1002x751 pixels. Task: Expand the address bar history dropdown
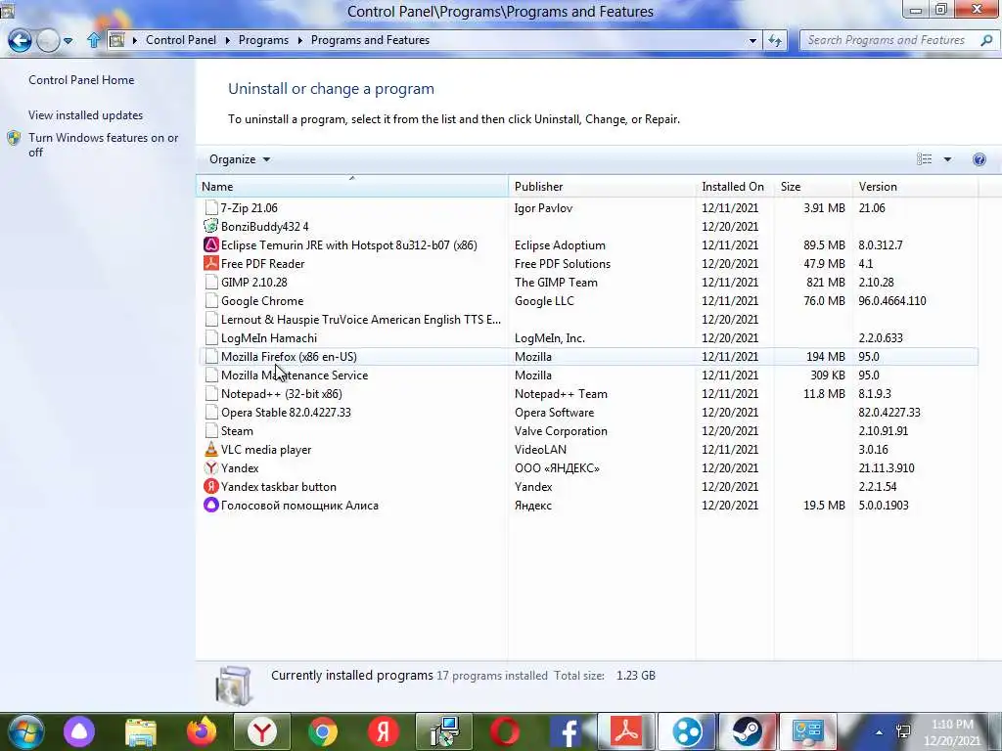tap(752, 40)
